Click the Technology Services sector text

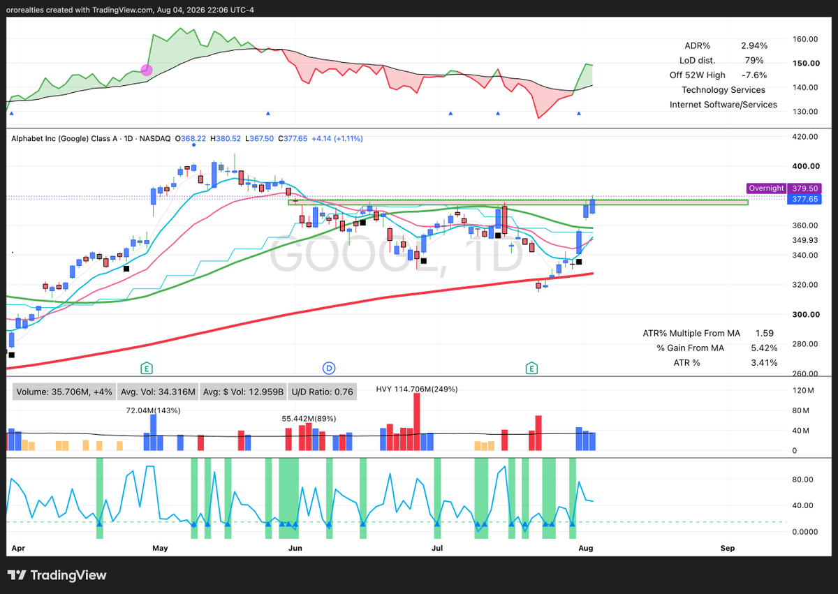[x=723, y=89]
